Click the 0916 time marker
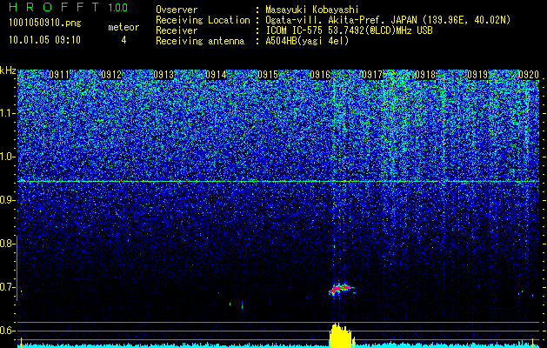Screen dimensions: 547x348 (x=320, y=75)
